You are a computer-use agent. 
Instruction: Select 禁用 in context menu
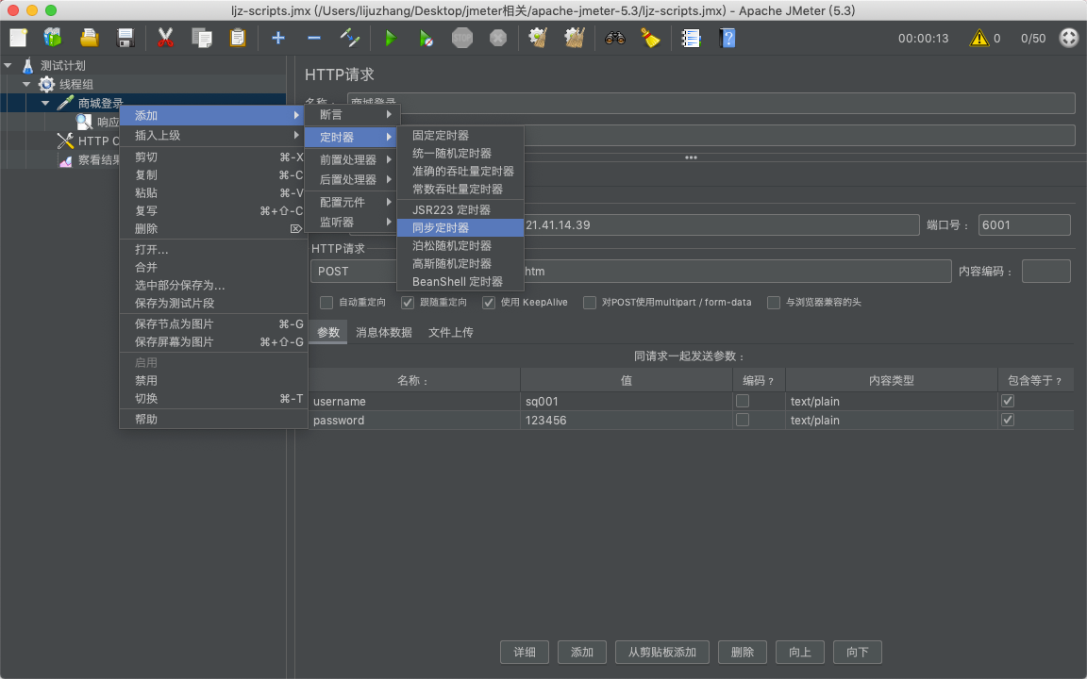point(213,381)
